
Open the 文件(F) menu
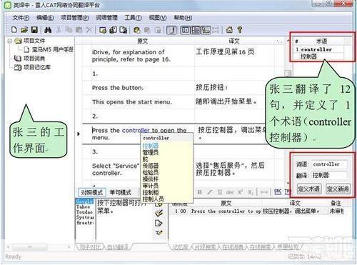click(x=21, y=18)
